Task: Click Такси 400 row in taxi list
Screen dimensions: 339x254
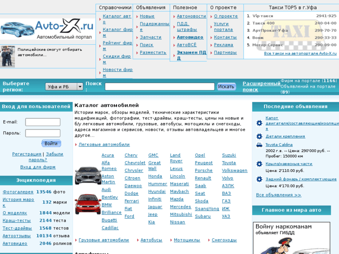Action: pyautogui.click(x=291, y=23)
